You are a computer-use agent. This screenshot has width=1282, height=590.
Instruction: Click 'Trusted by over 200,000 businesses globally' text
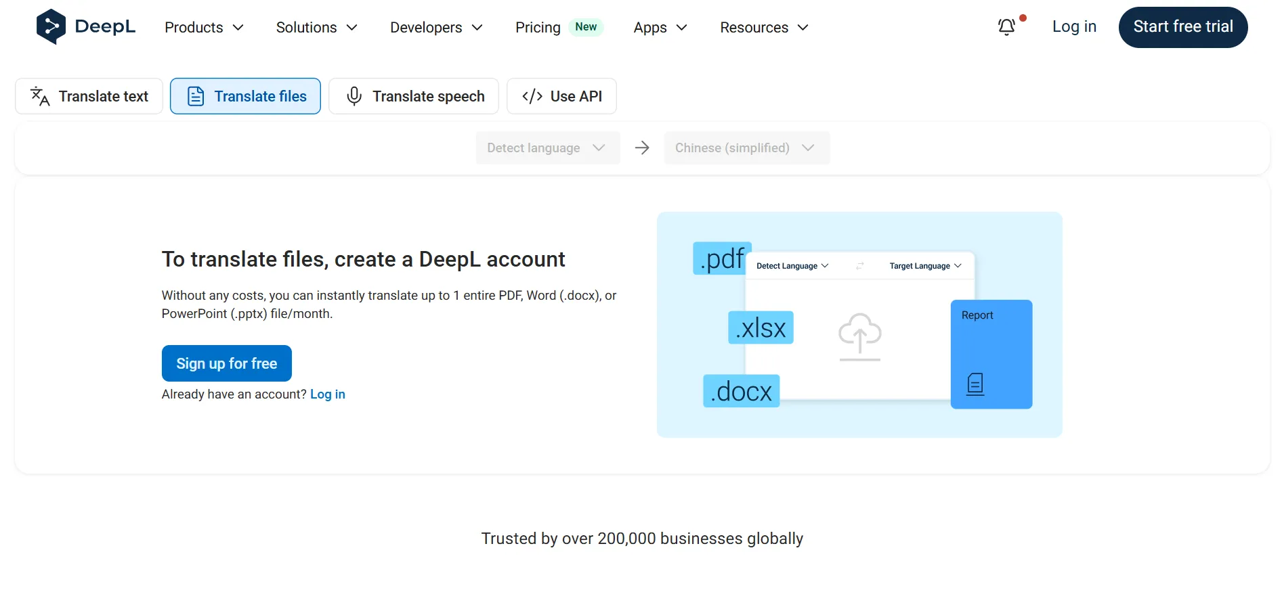coord(642,539)
